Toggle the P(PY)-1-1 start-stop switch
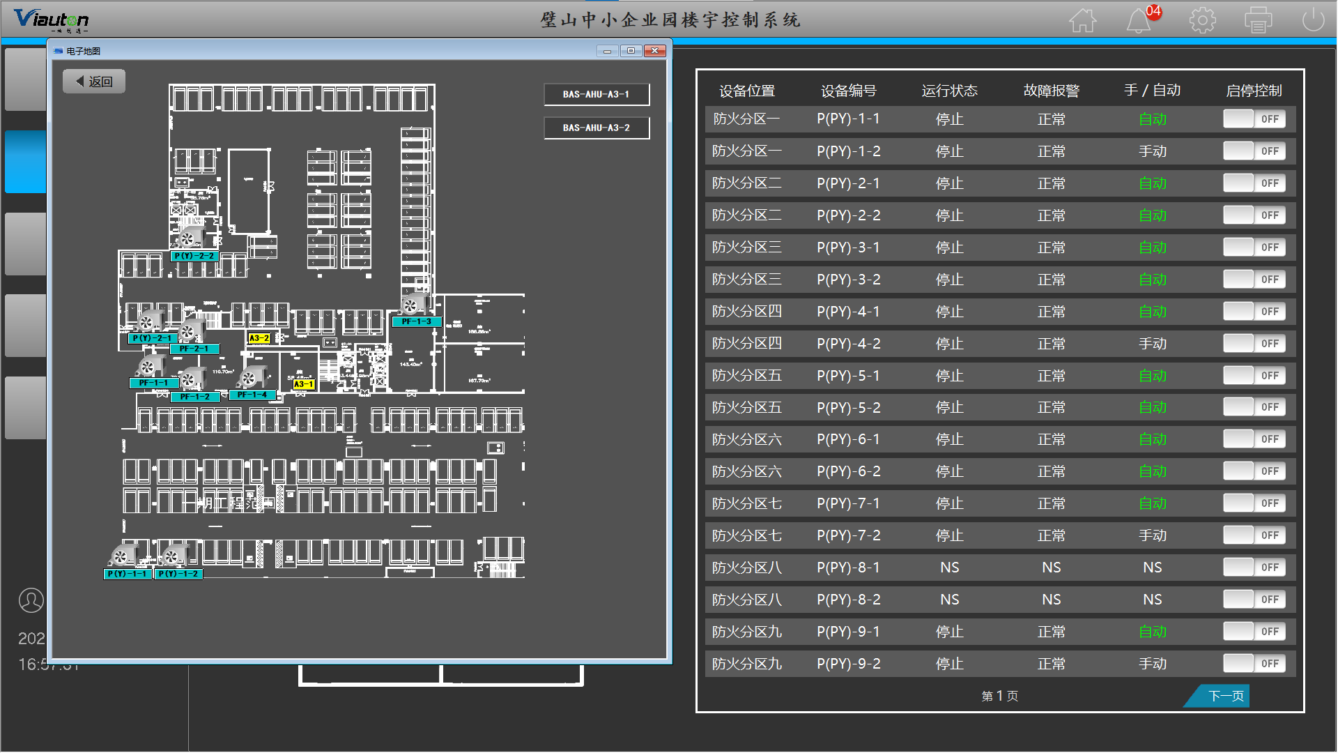Viewport: 1338px width, 753px height. [x=1254, y=119]
